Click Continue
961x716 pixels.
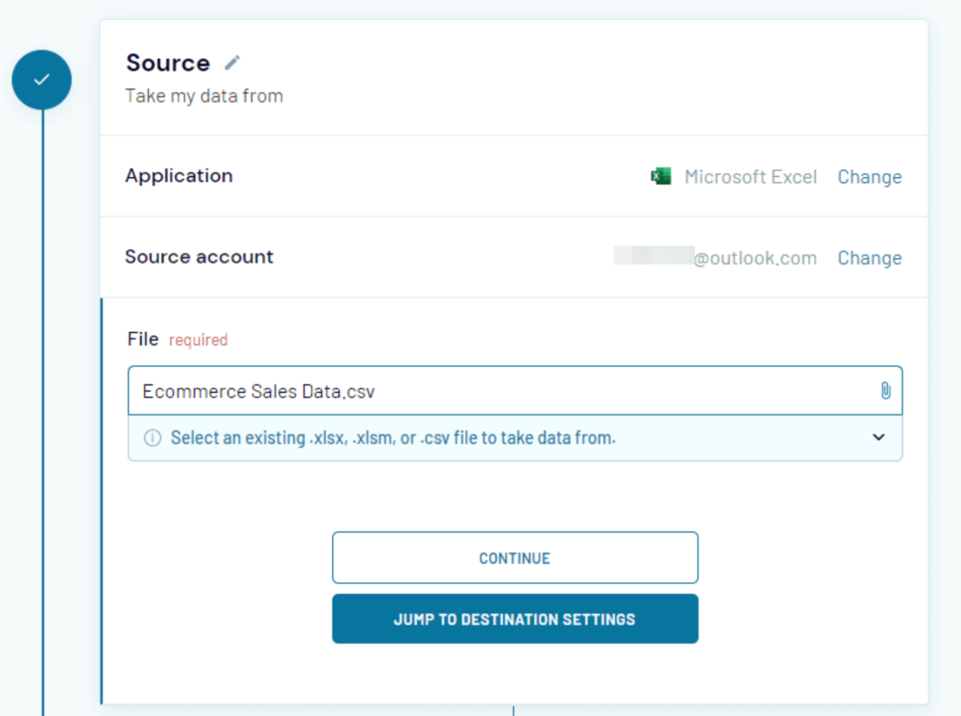click(514, 558)
